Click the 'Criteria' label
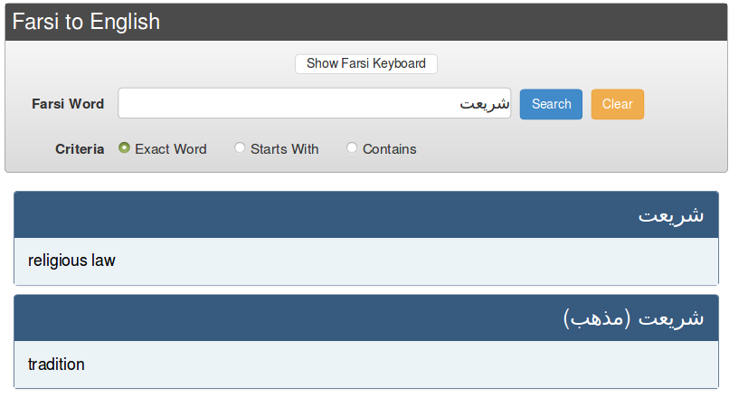Screen dimensions: 729x398 (x=80, y=149)
